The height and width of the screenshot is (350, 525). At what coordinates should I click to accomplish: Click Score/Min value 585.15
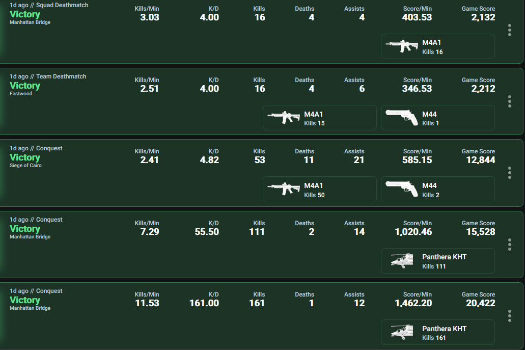coord(417,160)
